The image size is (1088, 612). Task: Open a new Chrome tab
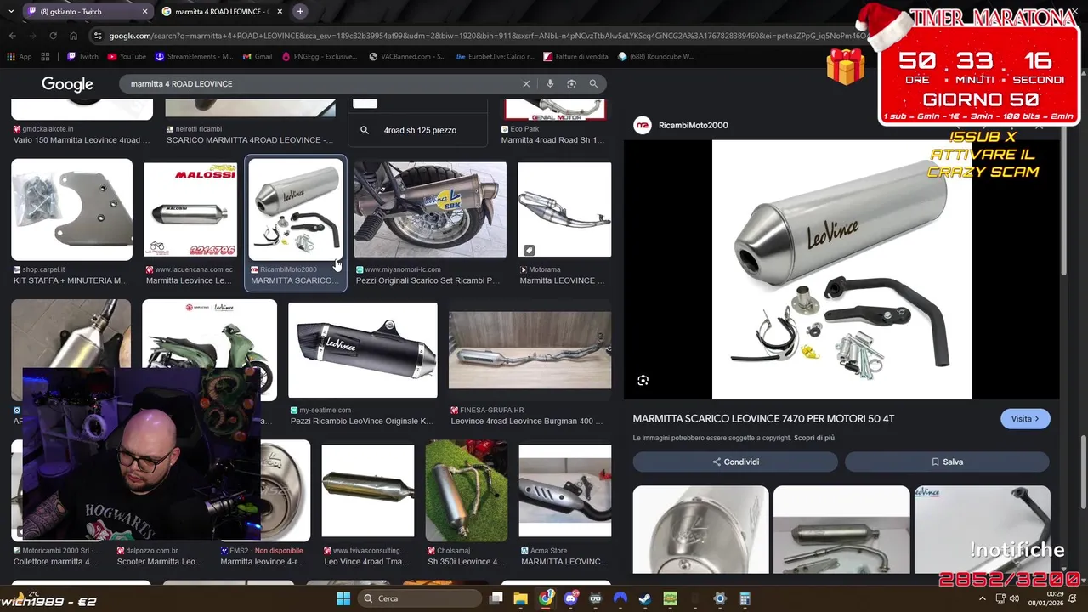pos(300,11)
